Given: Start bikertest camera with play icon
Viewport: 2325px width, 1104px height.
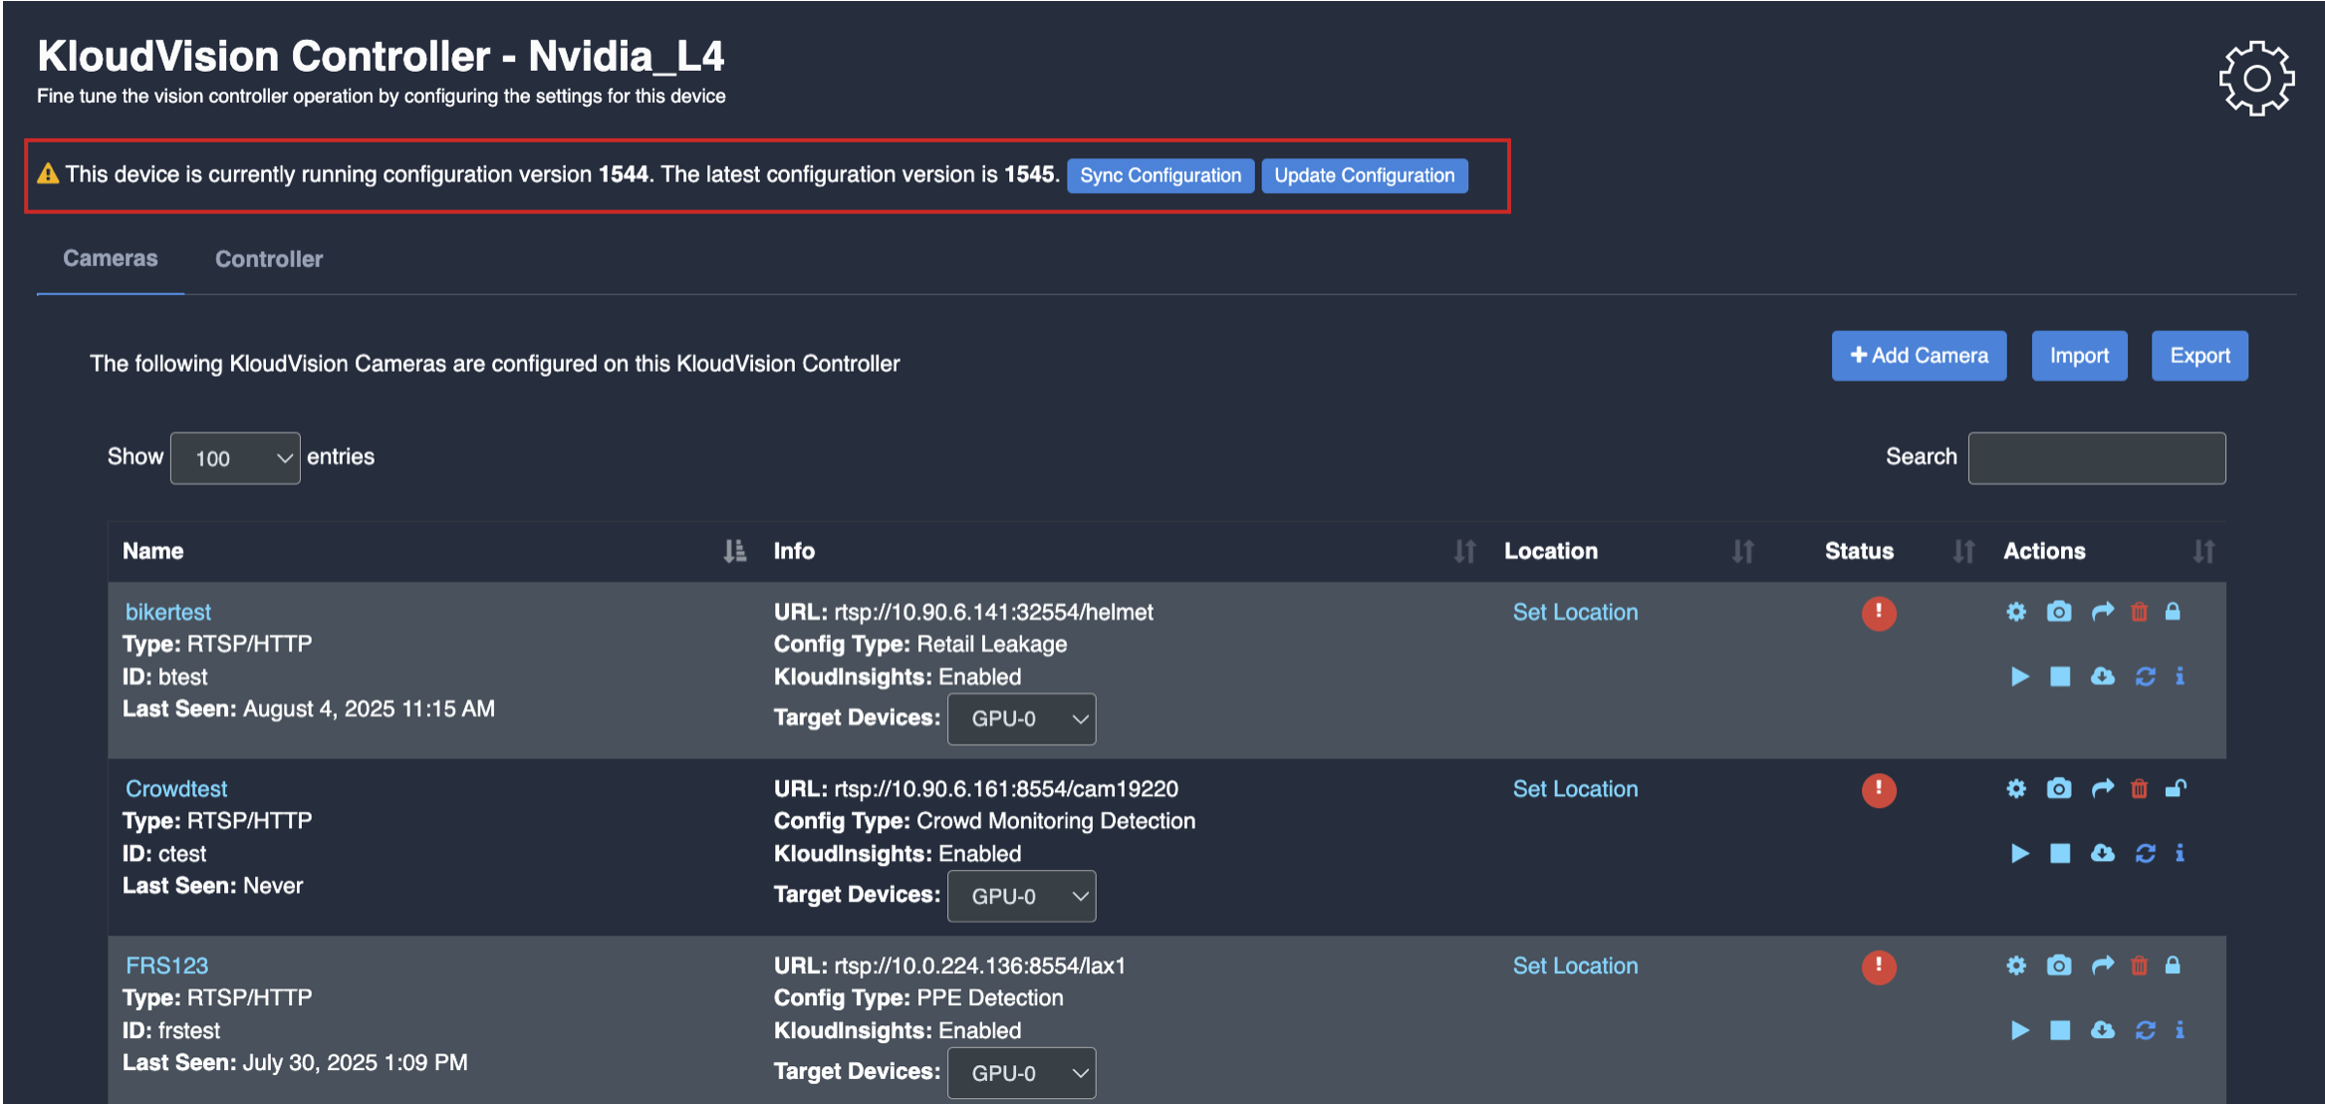Looking at the screenshot, I should point(2019,677).
